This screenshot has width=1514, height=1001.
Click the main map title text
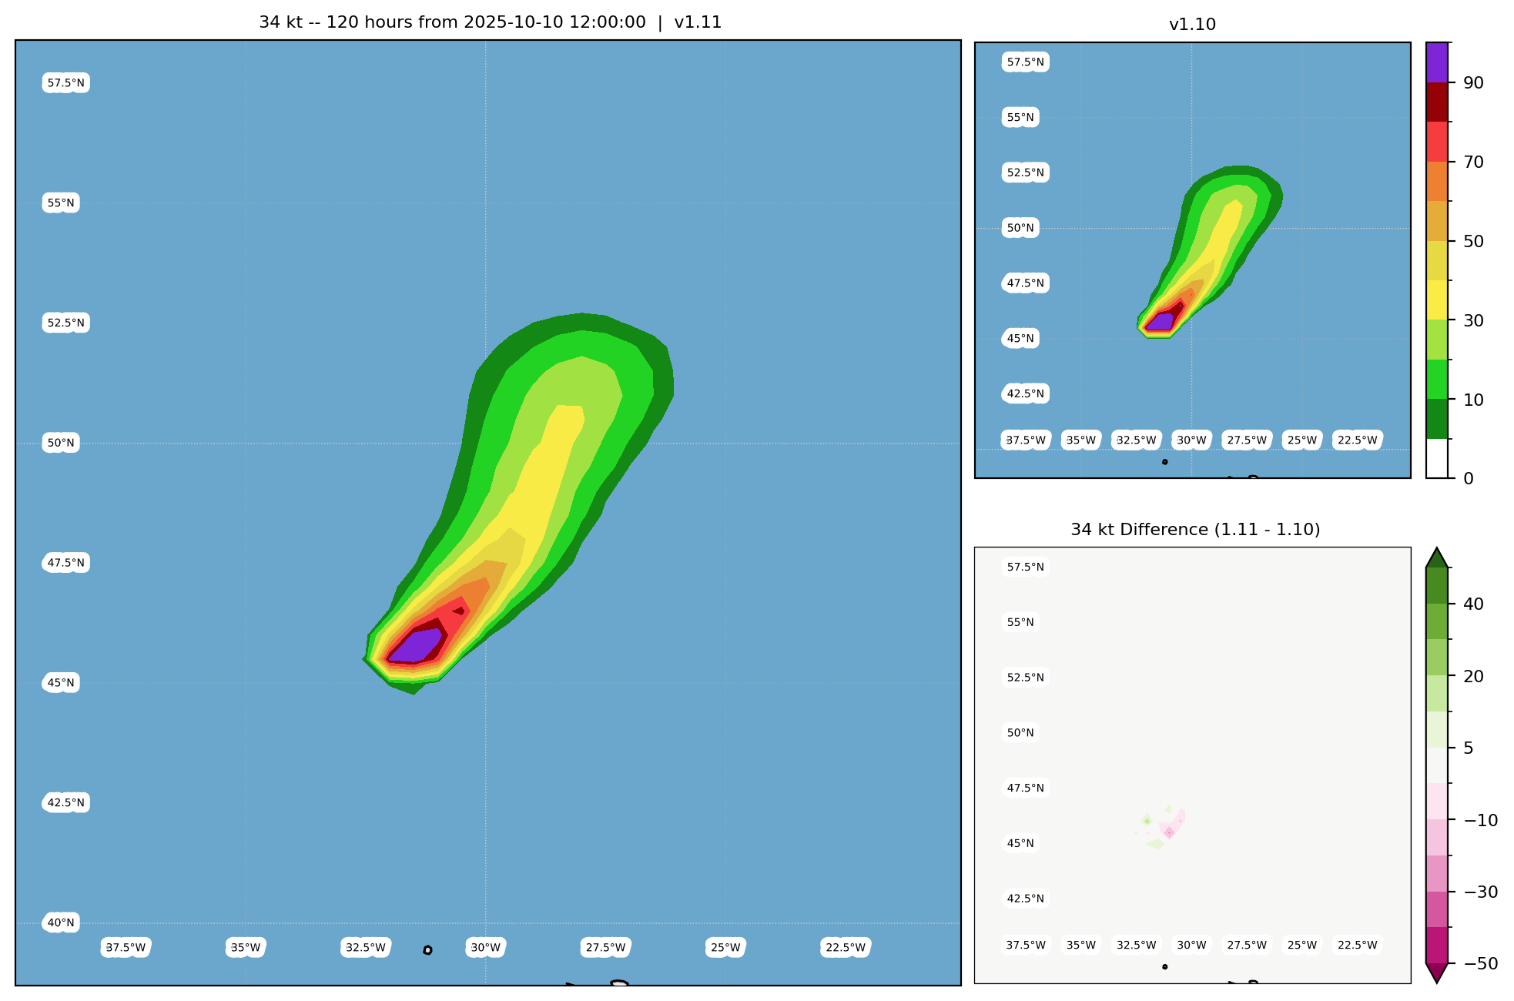click(x=490, y=22)
